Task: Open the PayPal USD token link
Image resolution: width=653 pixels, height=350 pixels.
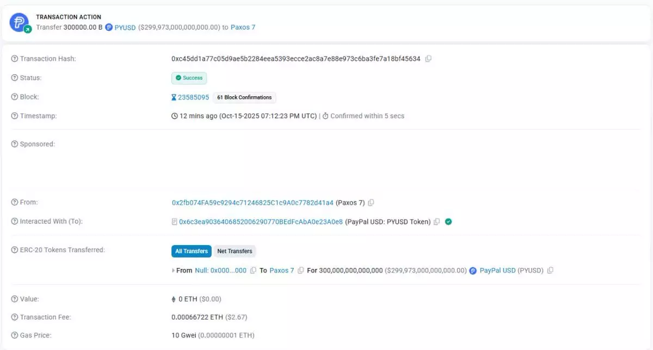Action: (x=497, y=270)
